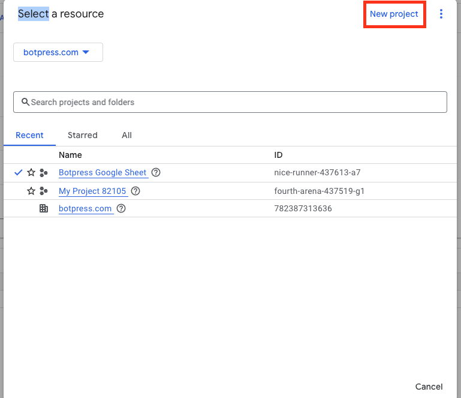
Task: Click the New project button
Action: click(x=394, y=14)
